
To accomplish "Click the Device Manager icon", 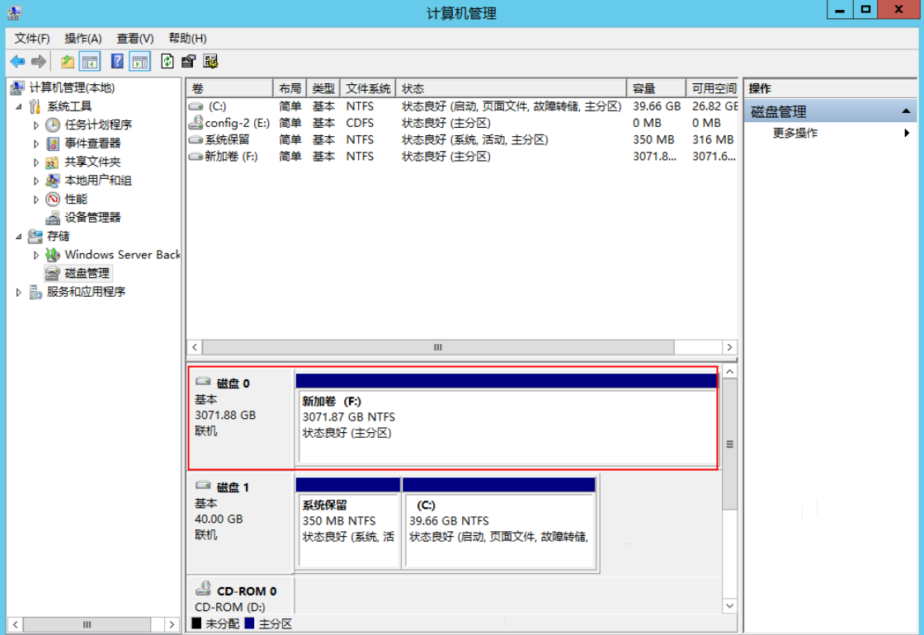I will 53,218.
